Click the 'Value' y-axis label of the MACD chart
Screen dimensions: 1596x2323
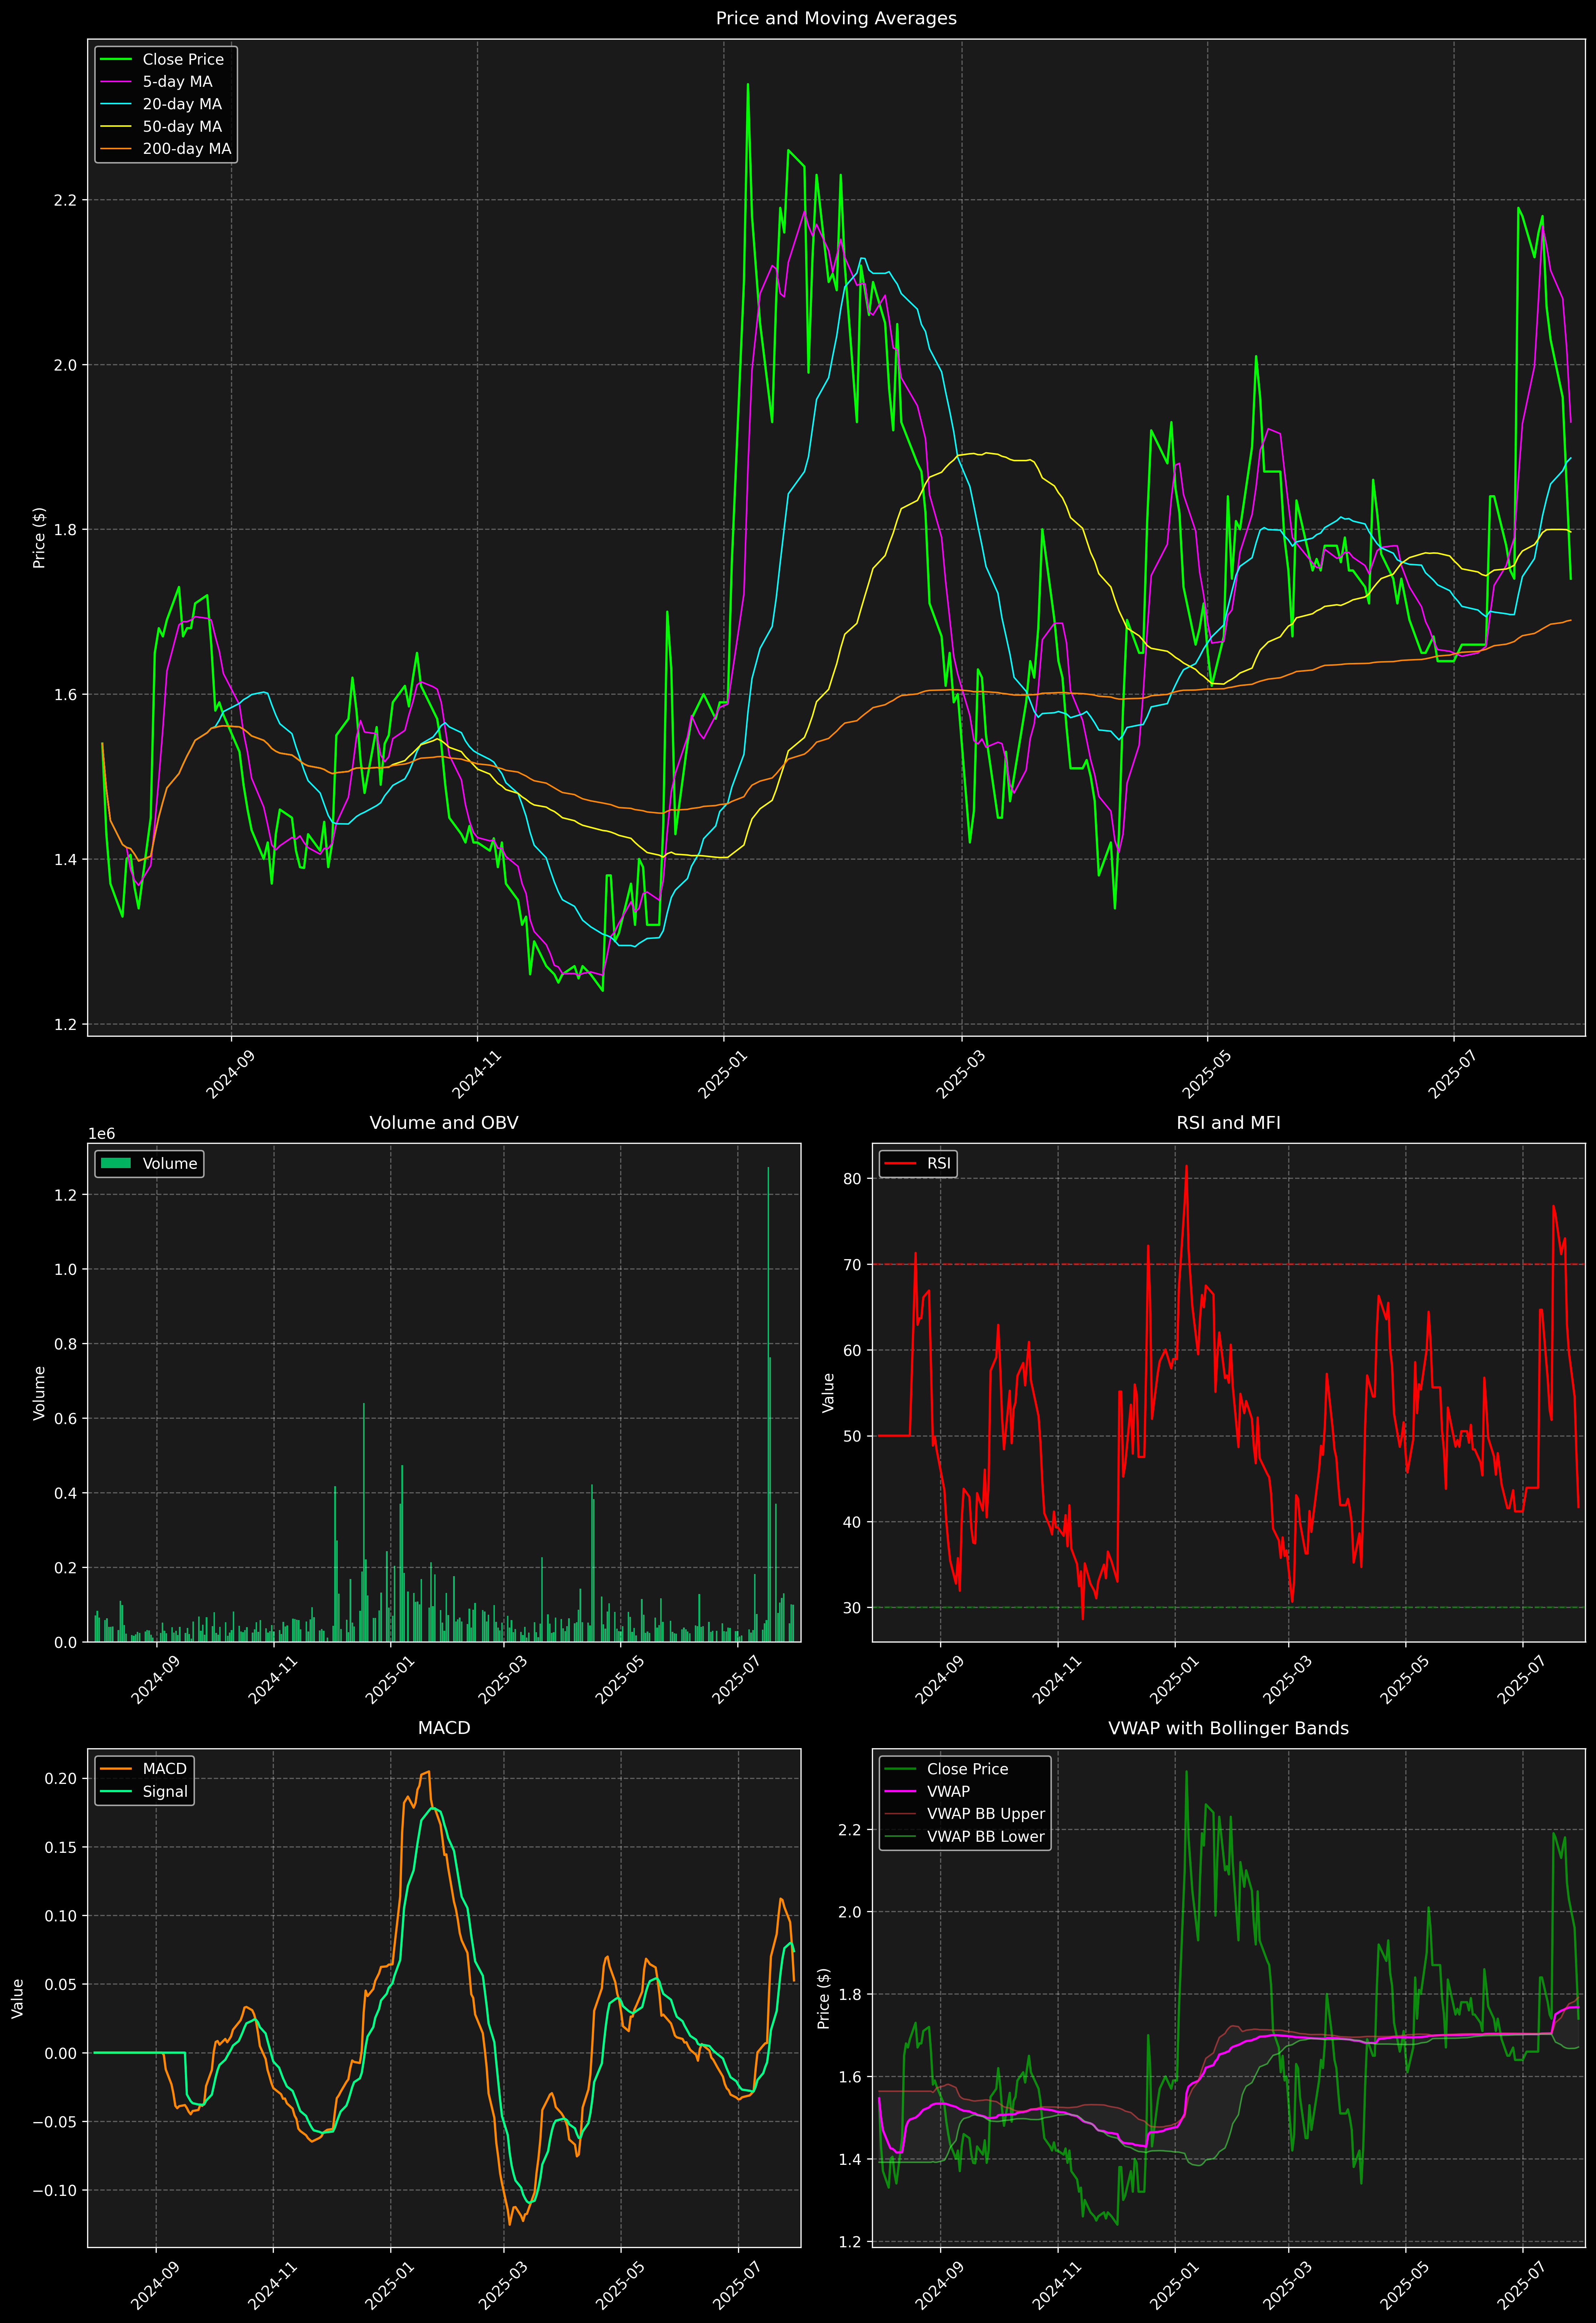coord(18,1998)
